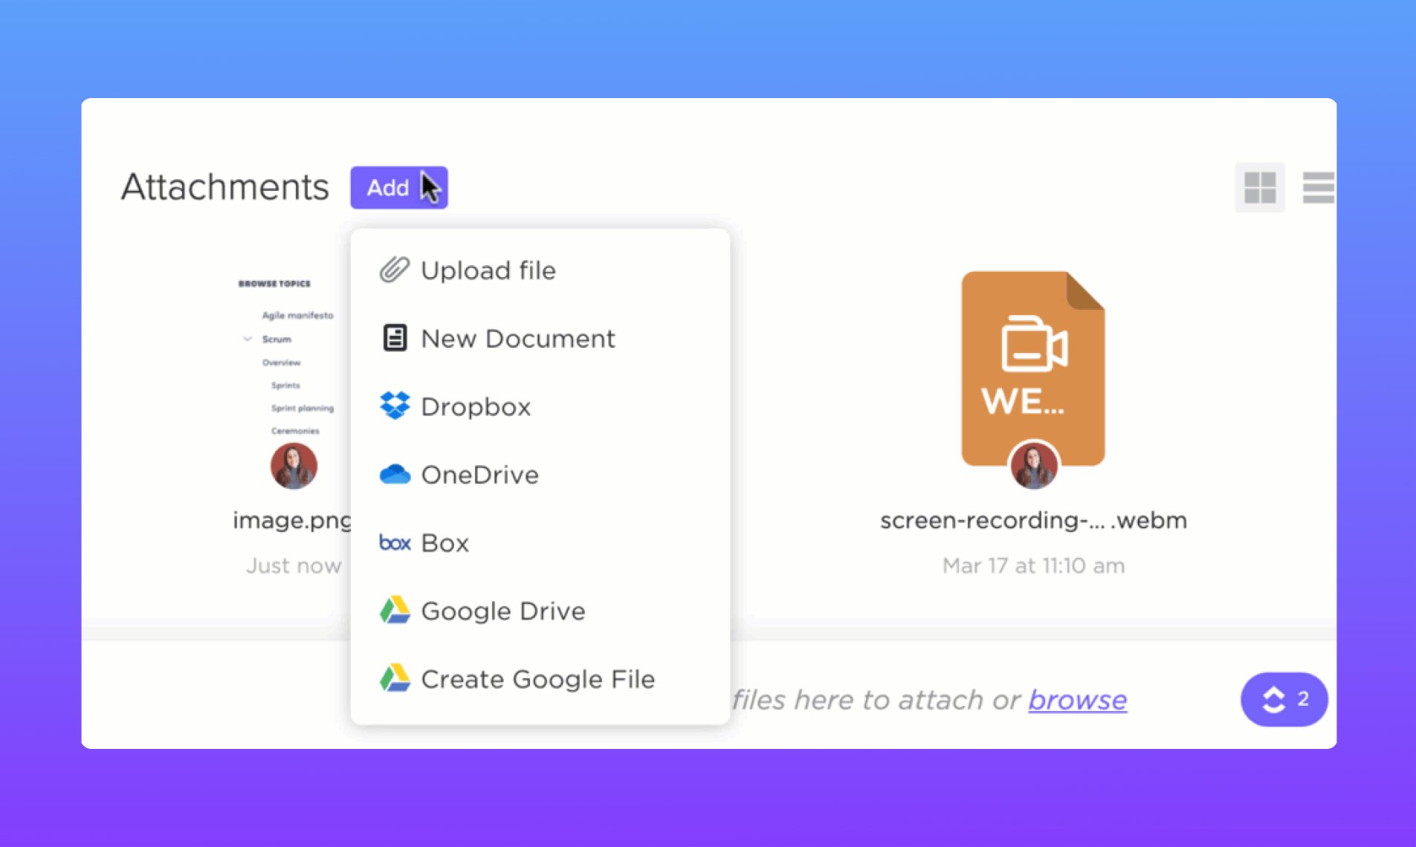This screenshot has width=1416, height=847.
Task: Click the Create Google File icon
Action: click(394, 678)
